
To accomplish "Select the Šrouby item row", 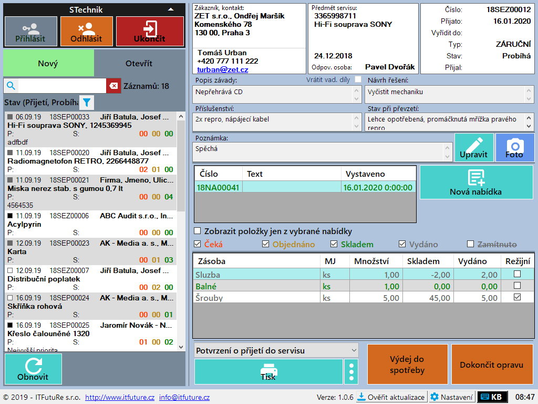I will (x=364, y=298).
